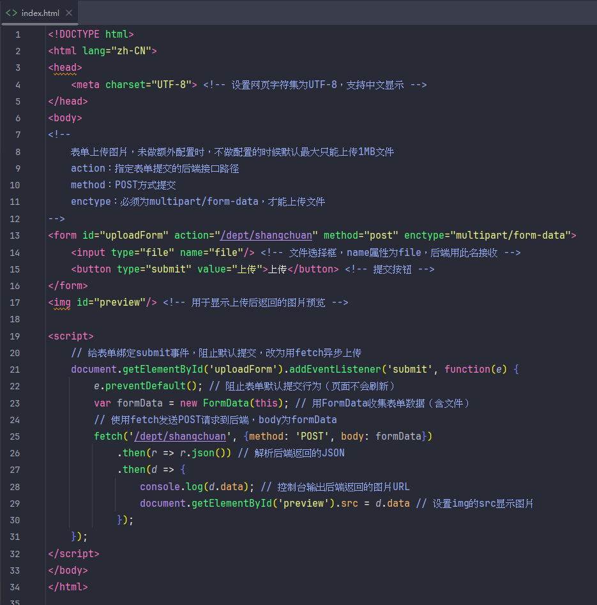Click the closing '</form>' tag

coord(68,286)
